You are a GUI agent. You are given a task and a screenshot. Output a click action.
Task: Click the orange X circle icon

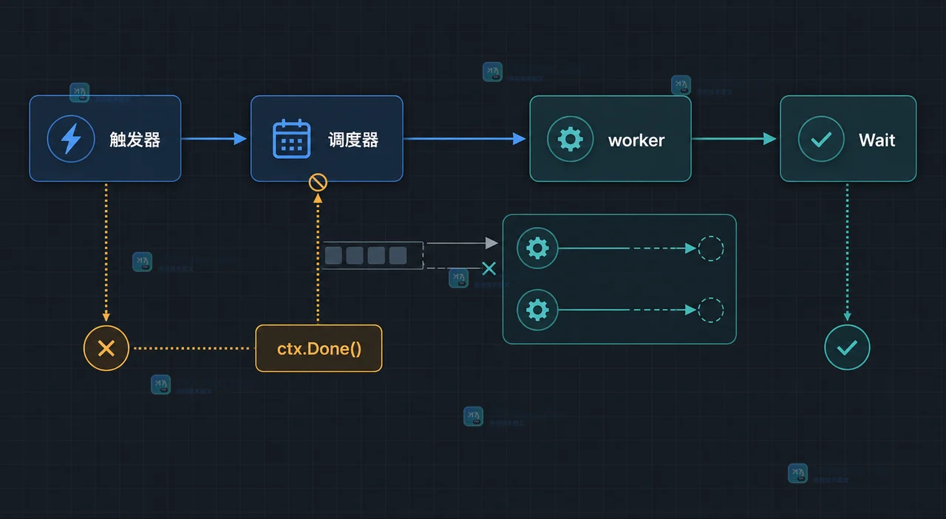coord(106,347)
